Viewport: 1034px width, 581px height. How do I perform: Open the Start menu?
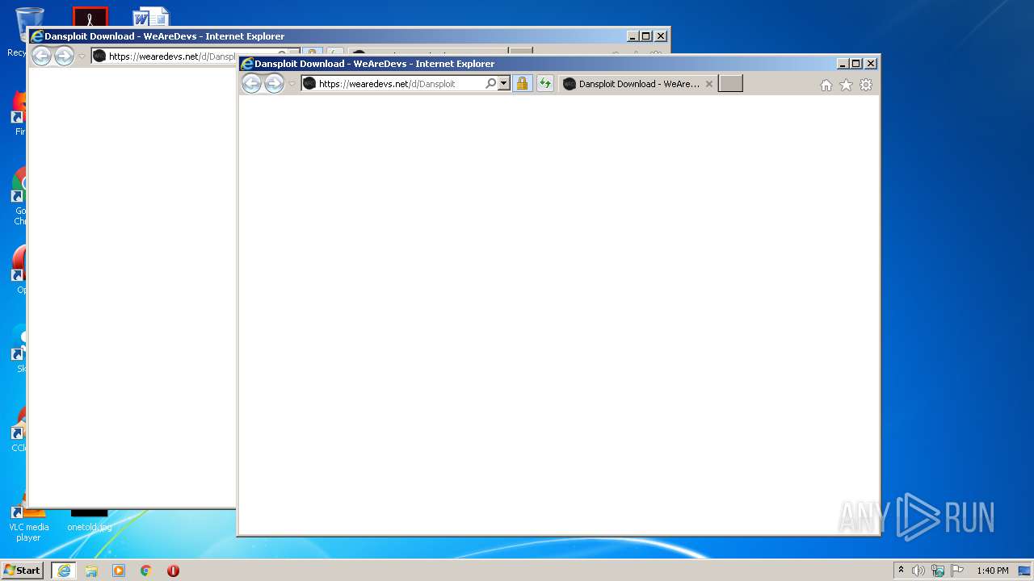tap(23, 571)
